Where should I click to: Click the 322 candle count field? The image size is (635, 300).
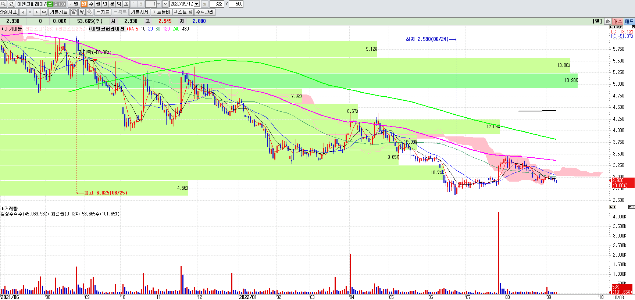tap(217, 4)
